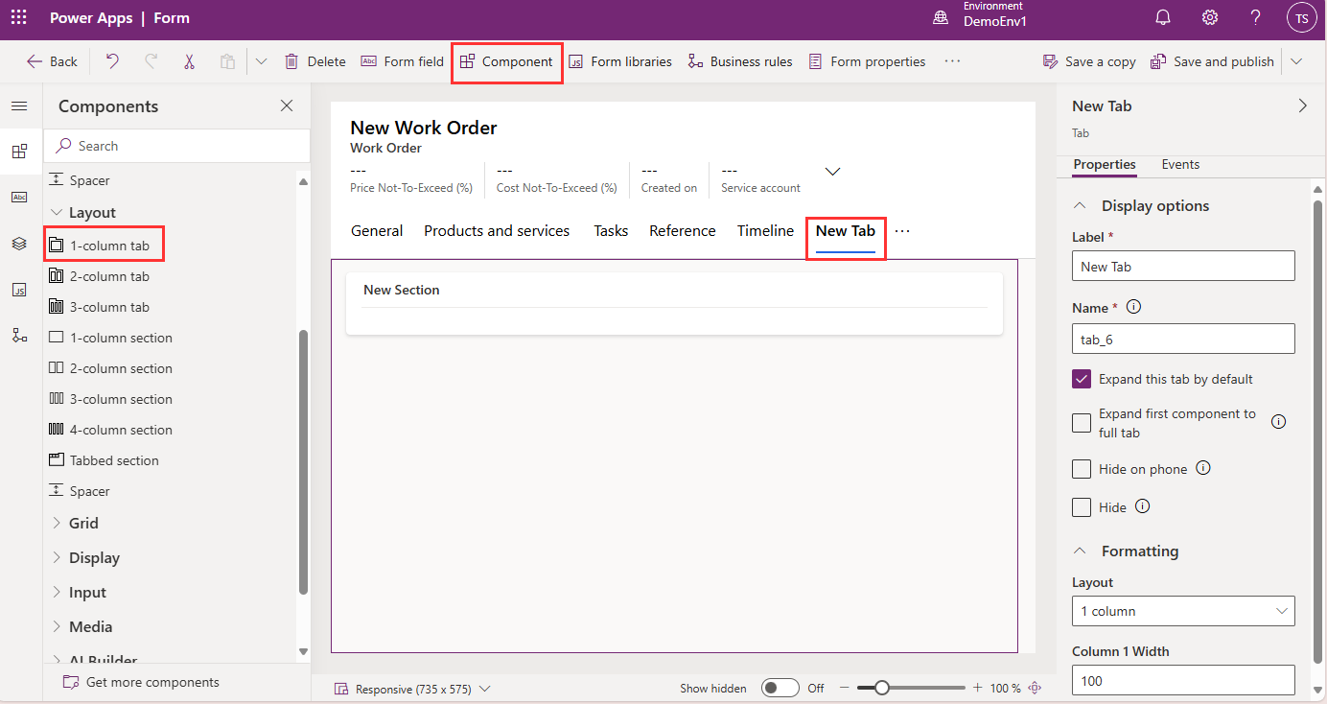This screenshot has height=704, width=1327.
Task: Select the Form libraries JS rail icon
Action: click(19, 290)
